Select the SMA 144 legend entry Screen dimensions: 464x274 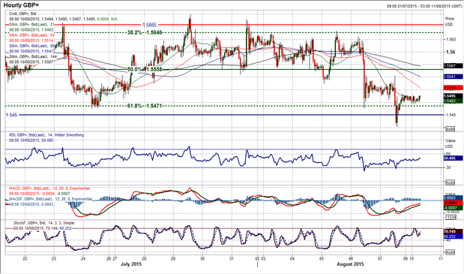(29, 56)
